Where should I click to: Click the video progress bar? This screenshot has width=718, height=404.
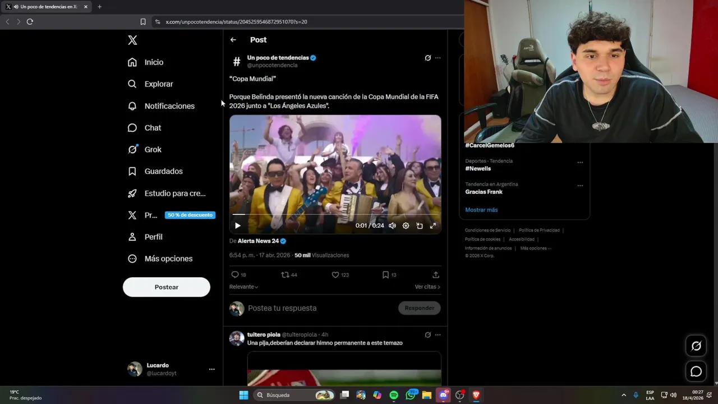pos(335,214)
